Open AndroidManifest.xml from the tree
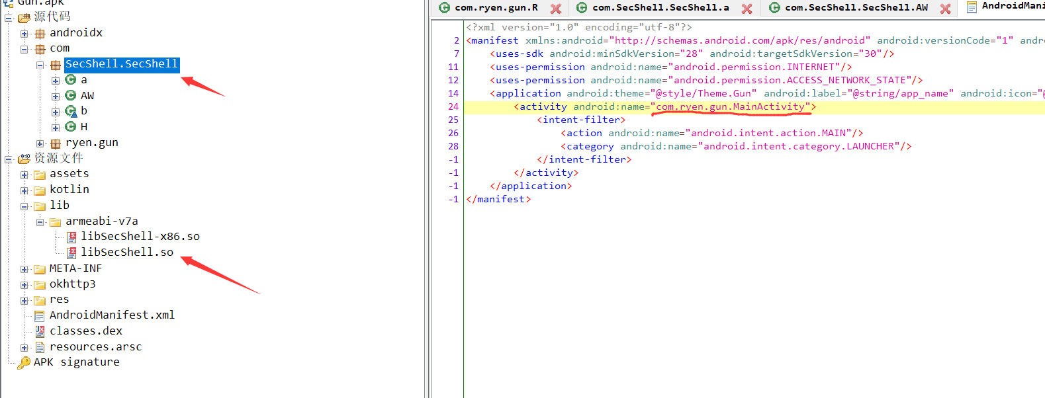This screenshot has height=398, width=1045. (x=112, y=315)
